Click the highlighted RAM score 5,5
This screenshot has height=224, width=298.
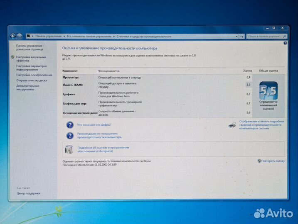click(249, 85)
